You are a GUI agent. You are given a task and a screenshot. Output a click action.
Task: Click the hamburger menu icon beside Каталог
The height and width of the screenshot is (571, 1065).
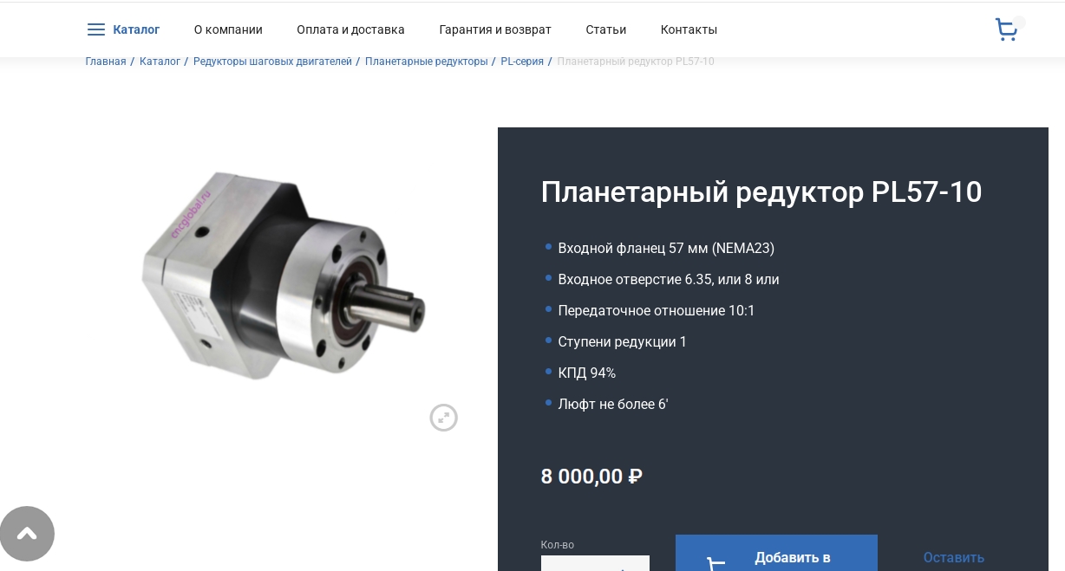(x=96, y=29)
